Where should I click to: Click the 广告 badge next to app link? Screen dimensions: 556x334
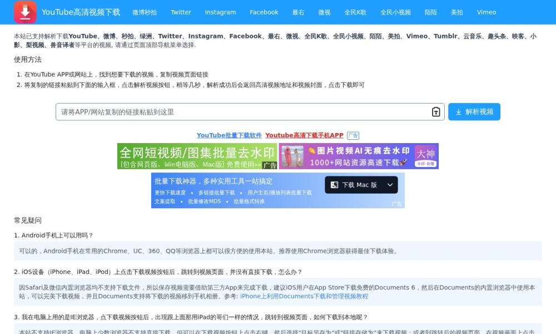pyautogui.click(x=353, y=136)
